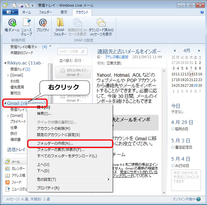This screenshot has width=207, height=205.
Task: Collapse the quick views arrow near 受信トレイの電子メール
Action: [50, 46]
